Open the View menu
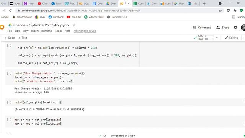The height and width of the screenshot is (138, 245). pos(25,31)
